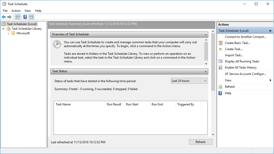This screenshot has height=154, width=274.
Task: Click Connect to Another Computer link
Action: pyautogui.click(x=245, y=37)
